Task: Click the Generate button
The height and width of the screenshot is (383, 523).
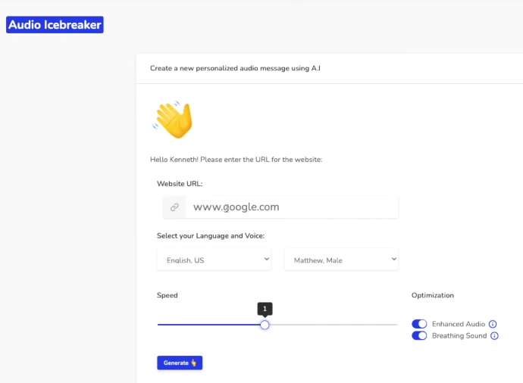Action: 180,363
